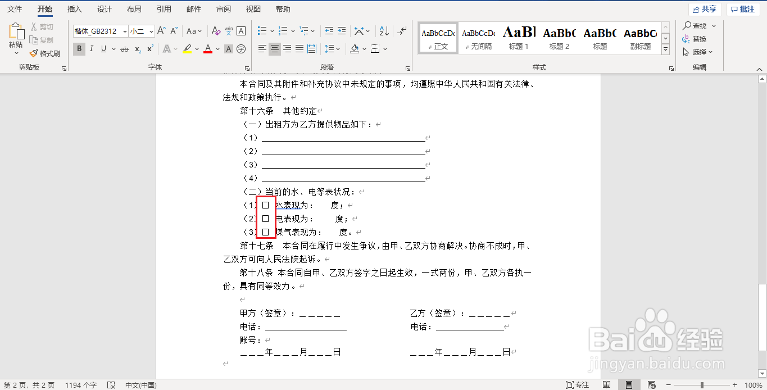Decrease font size with the A˅ icon
This screenshot has width=767, height=390.
pyautogui.click(x=174, y=31)
